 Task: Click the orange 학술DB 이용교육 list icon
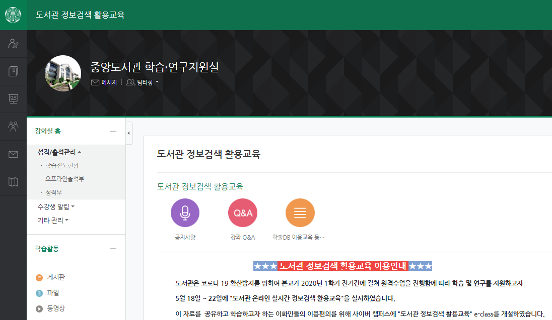[x=300, y=212]
